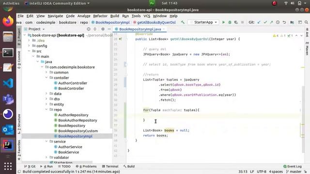Run the StarterApp configuration
The height and width of the screenshot is (174, 310).
[x=223, y=22]
